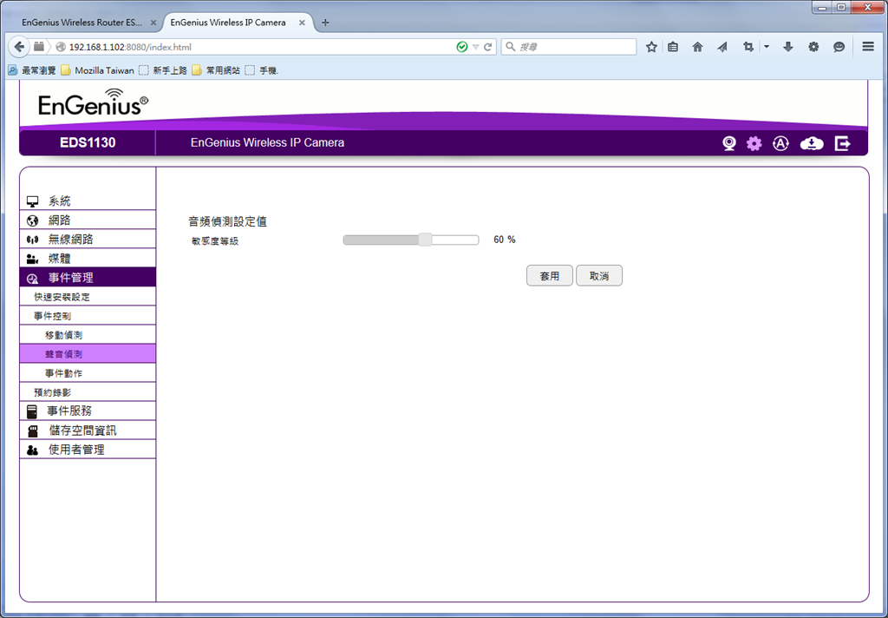Apply settings with the 套用 button
The height and width of the screenshot is (618, 888).
coord(549,275)
